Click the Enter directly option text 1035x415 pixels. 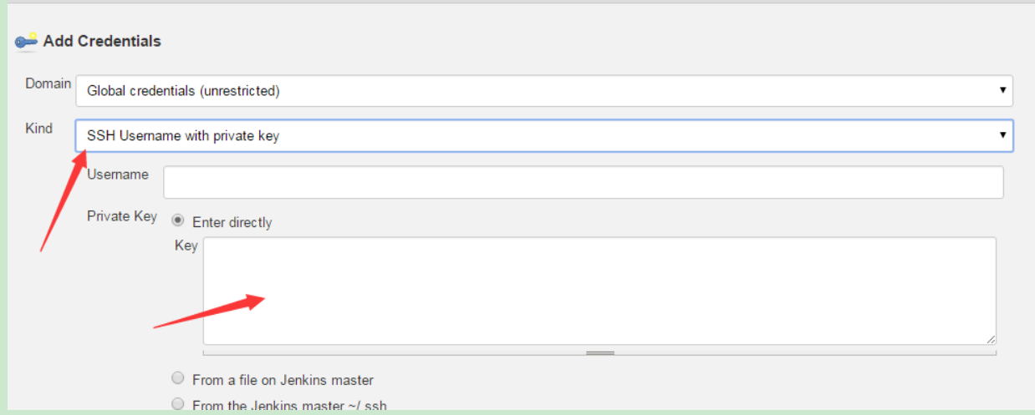[x=232, y=222]
